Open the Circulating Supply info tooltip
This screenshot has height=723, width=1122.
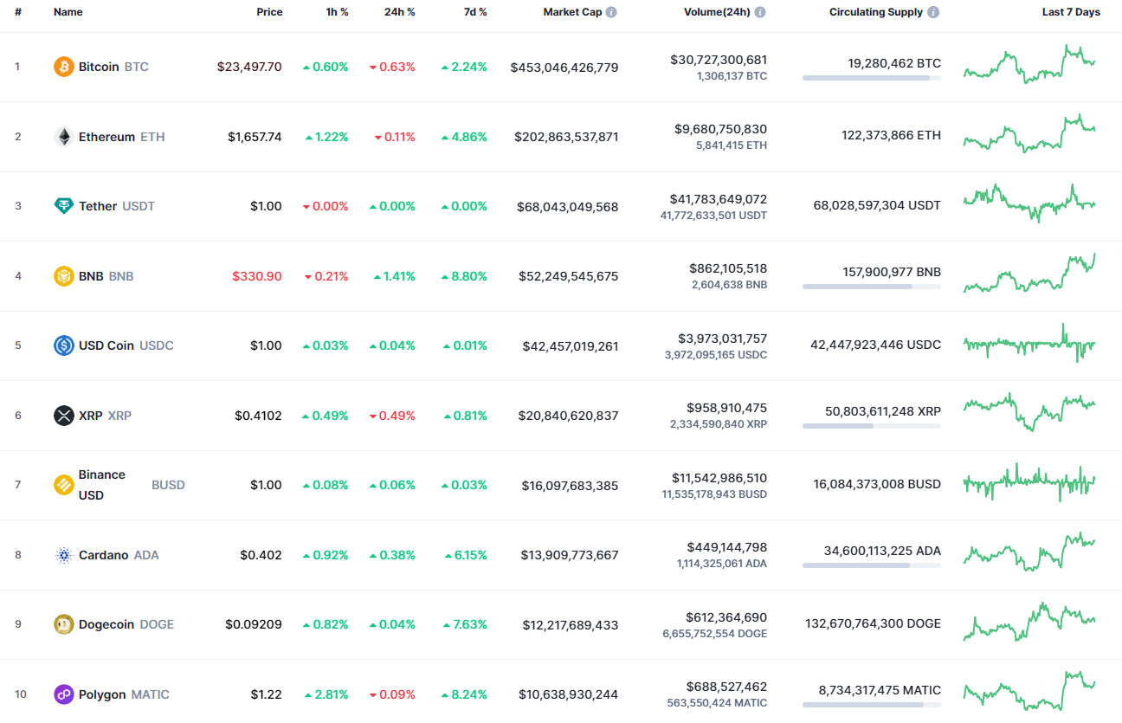[932, 11]
